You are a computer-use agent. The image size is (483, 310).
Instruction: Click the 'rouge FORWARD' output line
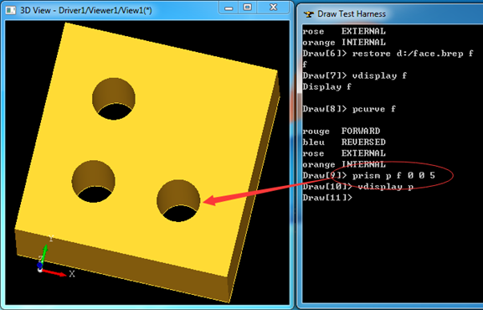click(x=341, y=132)
